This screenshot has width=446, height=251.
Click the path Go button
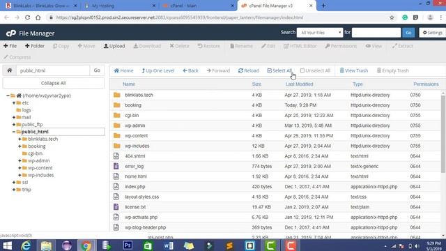97,70
